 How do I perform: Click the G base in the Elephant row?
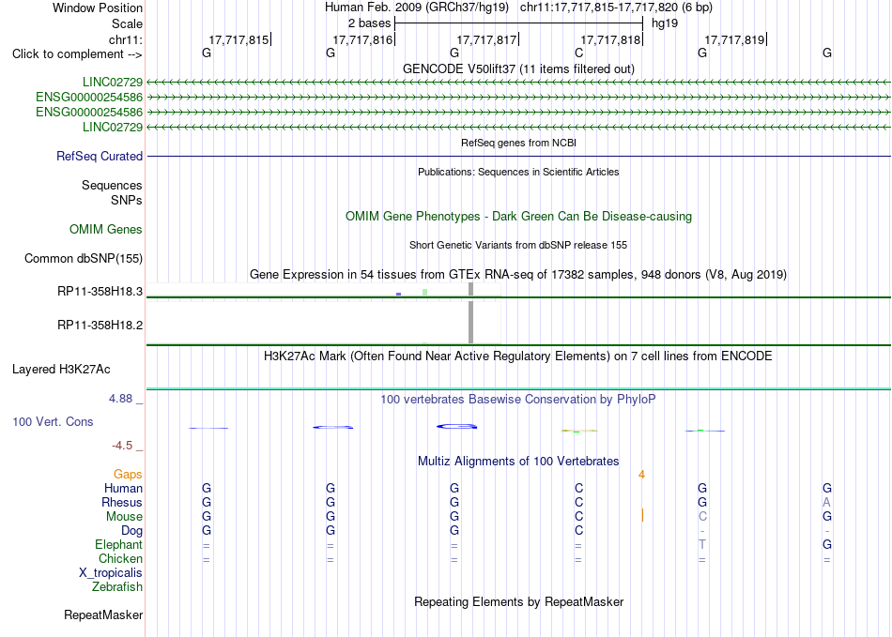click(826, 544)
